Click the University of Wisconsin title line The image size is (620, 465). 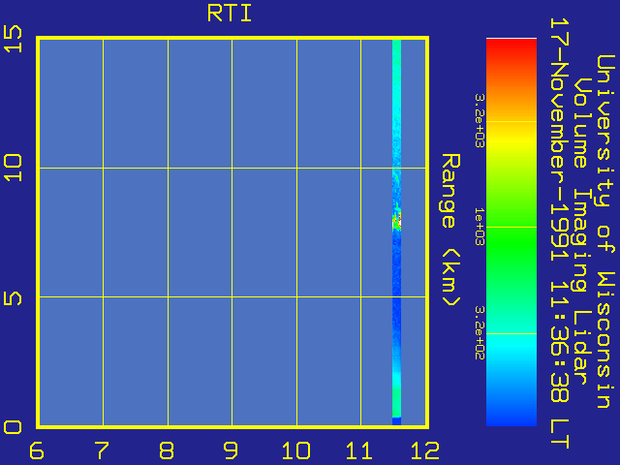tap(604, 232)
